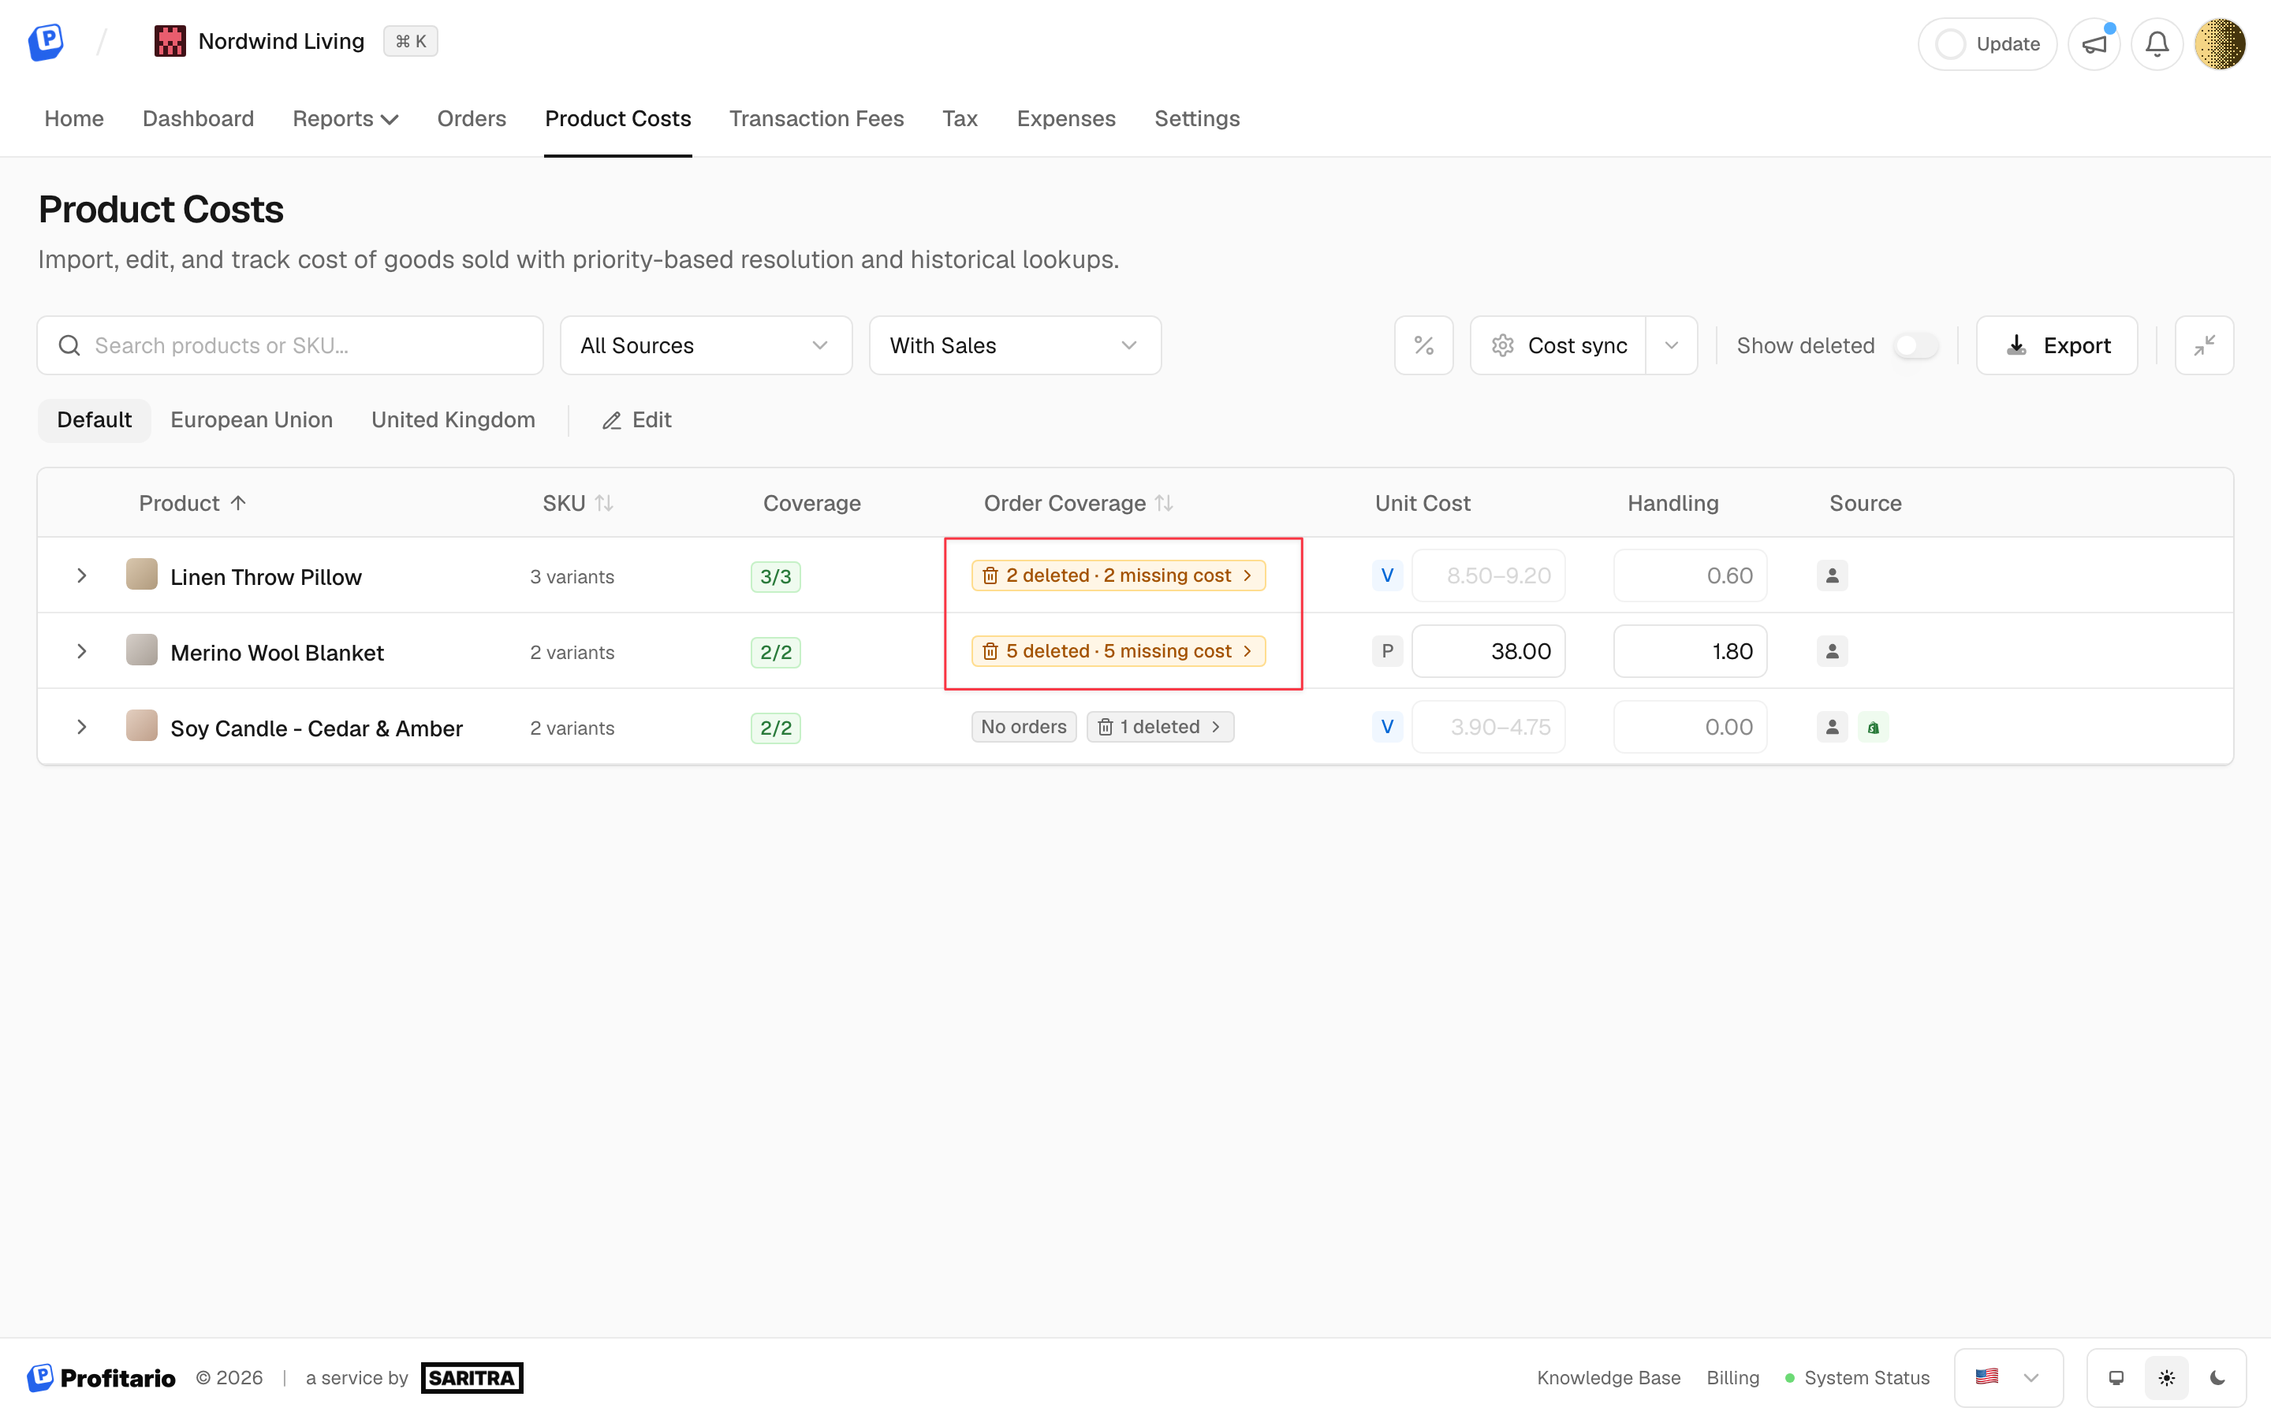The width and height of the screenshot is (2271, 1419).
Task: Open the With Sales filter dropdown
Action: [x=1014, y=345]
